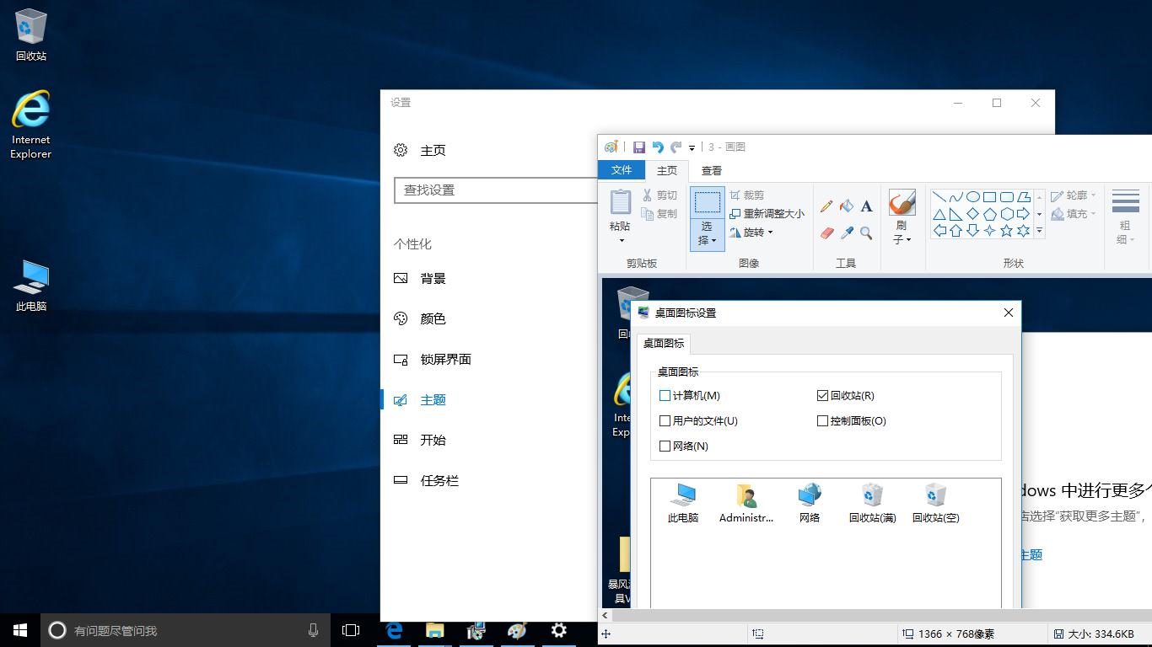Image resolution: width=1152 pixels, height=647 pixels.
Task: Enable the 计算机(M) desktop icon checkbox
Action: pos(665,395)
